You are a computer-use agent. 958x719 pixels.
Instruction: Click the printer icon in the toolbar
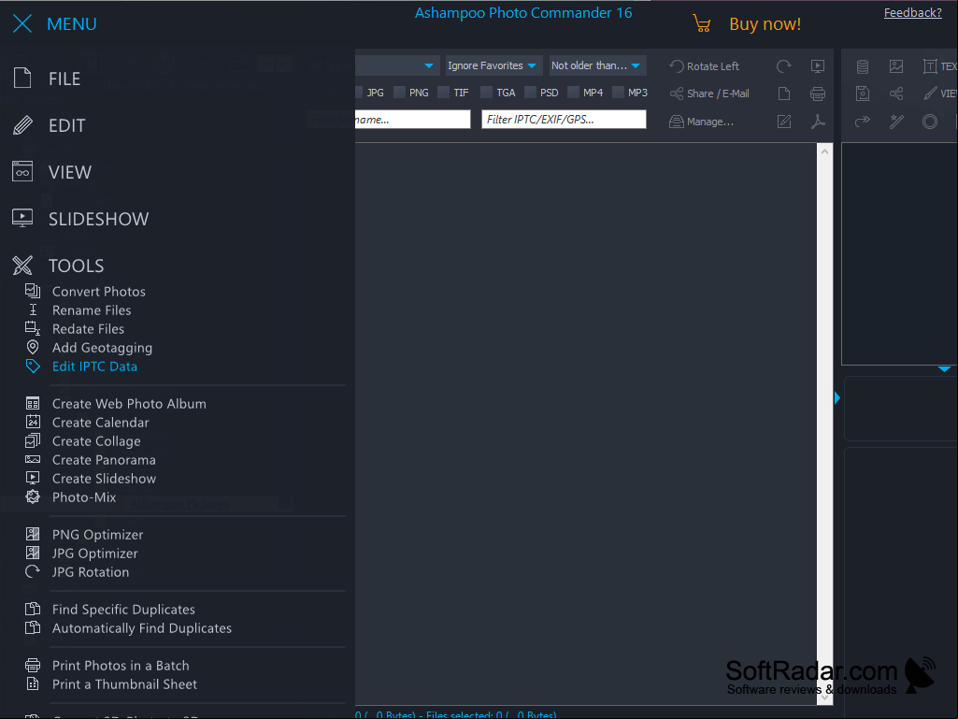tap(818, 93)
